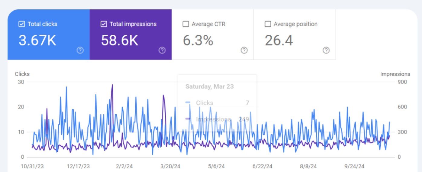
Task: Click the 900 impressions axis value
Action: click(402, 82)
